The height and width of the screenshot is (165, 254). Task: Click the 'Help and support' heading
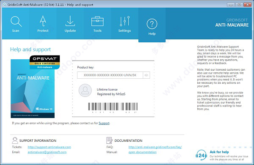coord(30,49)
